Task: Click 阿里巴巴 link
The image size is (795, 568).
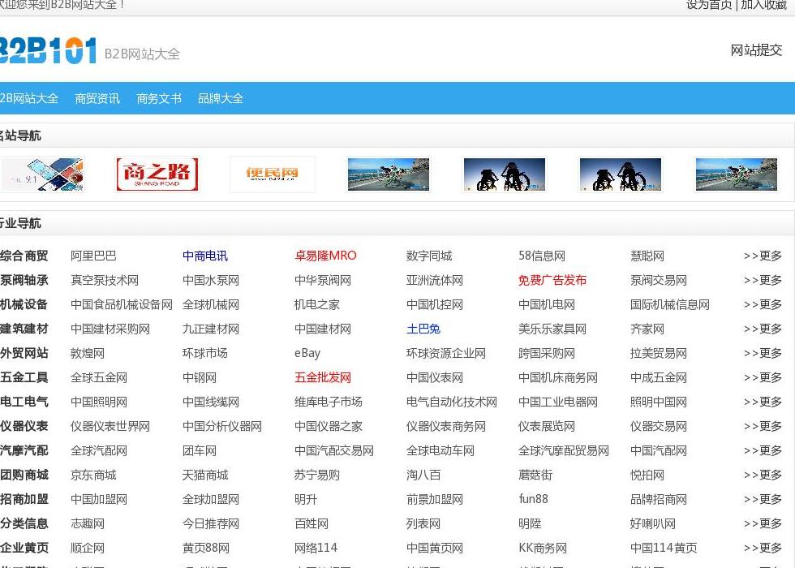Action: [x=93, y=256]
